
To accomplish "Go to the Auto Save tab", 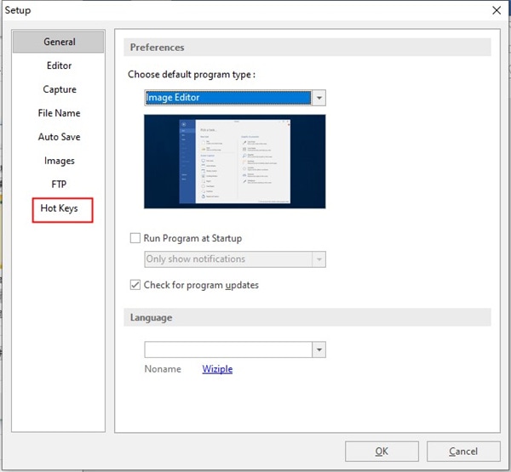I will (59, 137).
